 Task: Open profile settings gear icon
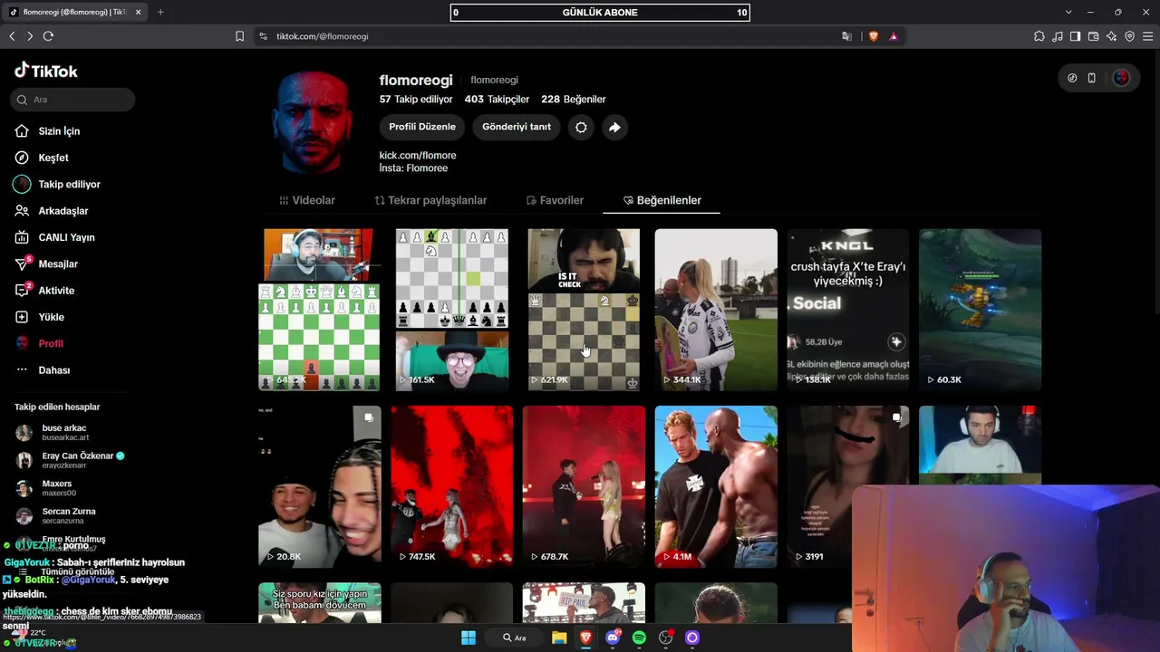[581, 128]
